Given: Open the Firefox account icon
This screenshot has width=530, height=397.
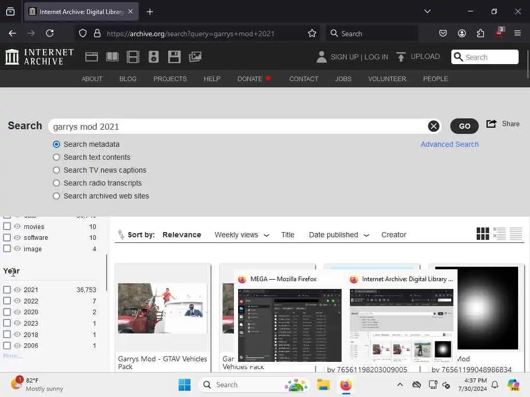Looking at the screenshot, I should pos(462,33).
